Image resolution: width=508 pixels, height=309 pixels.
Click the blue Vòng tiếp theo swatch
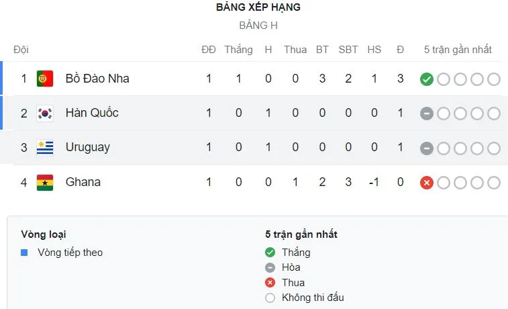pyautogui.click(x=24, y=253)
